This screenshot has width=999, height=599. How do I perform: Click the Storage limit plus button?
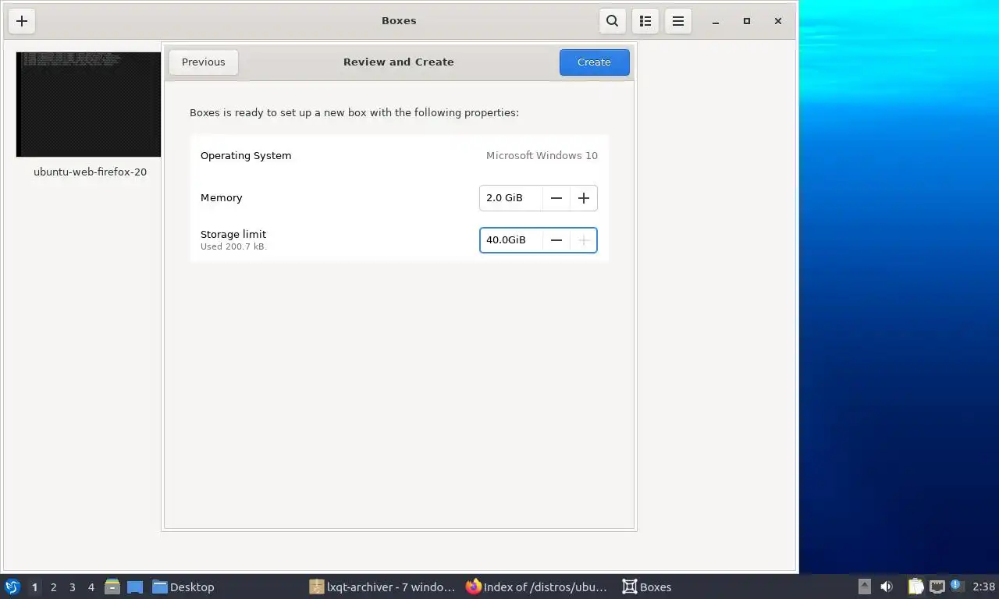pos(584,240)
